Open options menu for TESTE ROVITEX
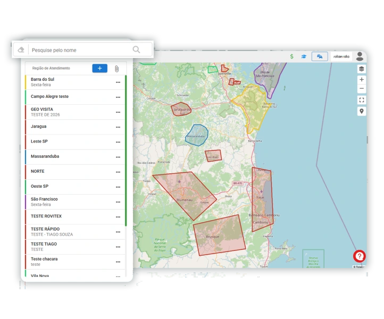The width and height of the screenshot is (384, 319). pos(118,217)
